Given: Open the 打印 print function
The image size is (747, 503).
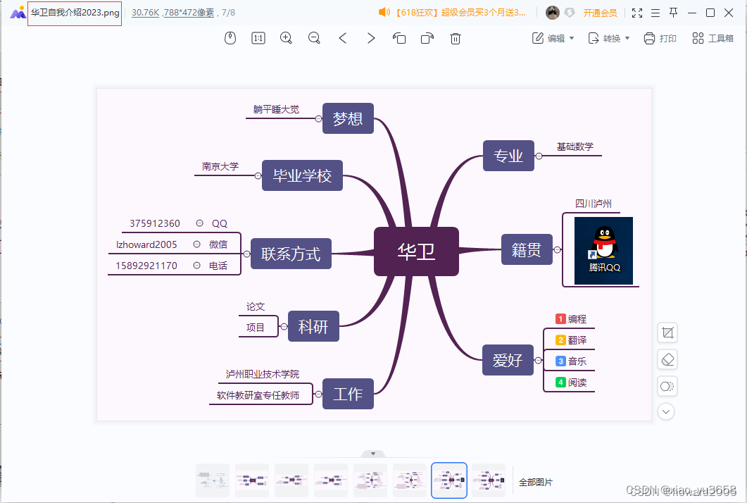Looking at the screenshot, I should (x=660, y=38).
